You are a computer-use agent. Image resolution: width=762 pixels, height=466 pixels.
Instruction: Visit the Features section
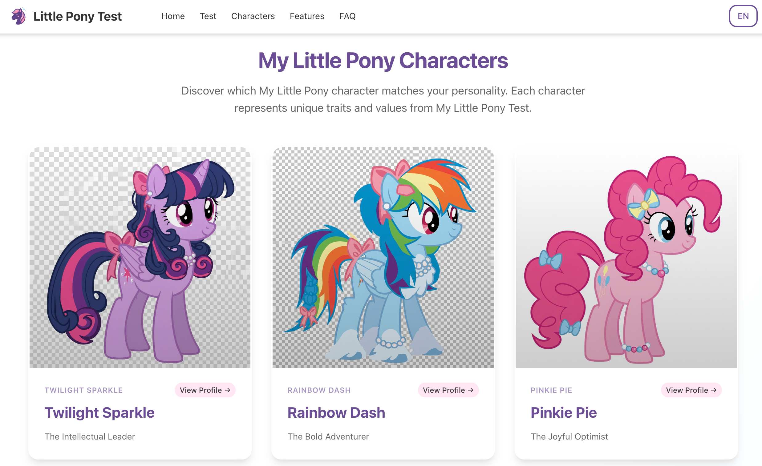pos(307,16)
